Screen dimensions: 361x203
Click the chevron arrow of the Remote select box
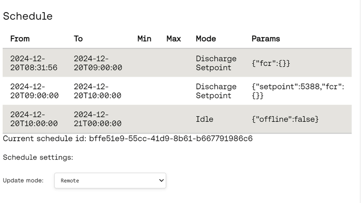tap(162, 180)
